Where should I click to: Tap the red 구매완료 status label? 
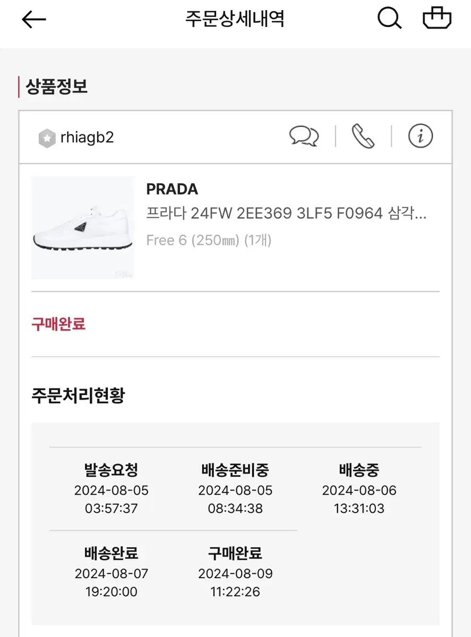(x=58, y=324)
